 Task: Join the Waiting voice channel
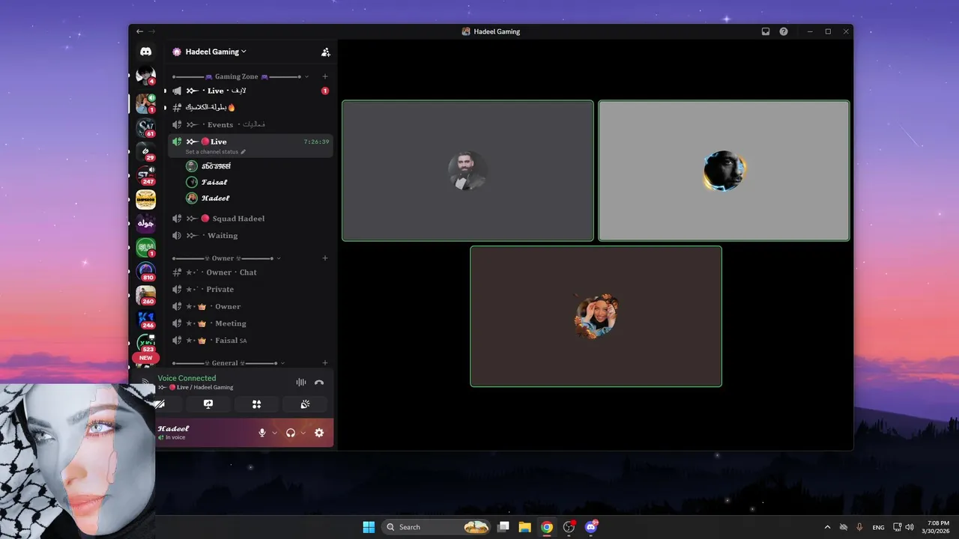(250, 235)
